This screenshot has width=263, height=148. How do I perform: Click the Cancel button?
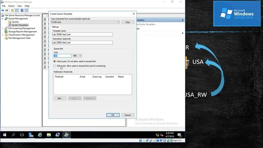pos(127,115)
